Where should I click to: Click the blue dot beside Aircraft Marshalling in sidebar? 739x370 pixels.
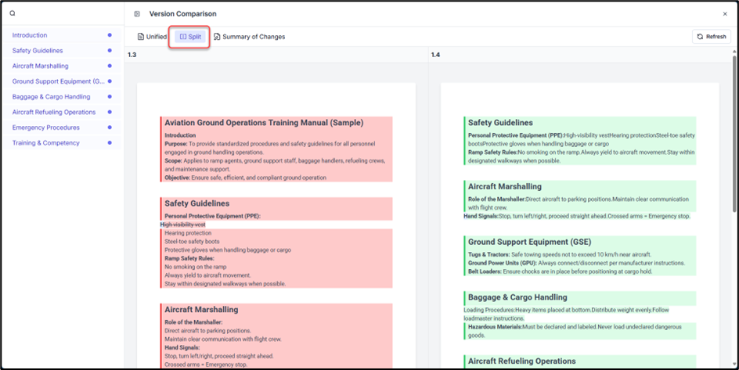110,66
